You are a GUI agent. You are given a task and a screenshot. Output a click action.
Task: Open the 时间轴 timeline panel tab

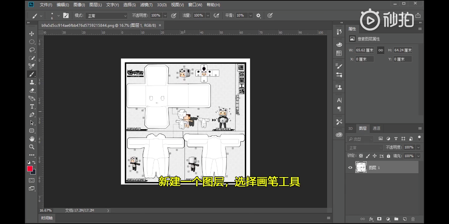pos(47,218)
